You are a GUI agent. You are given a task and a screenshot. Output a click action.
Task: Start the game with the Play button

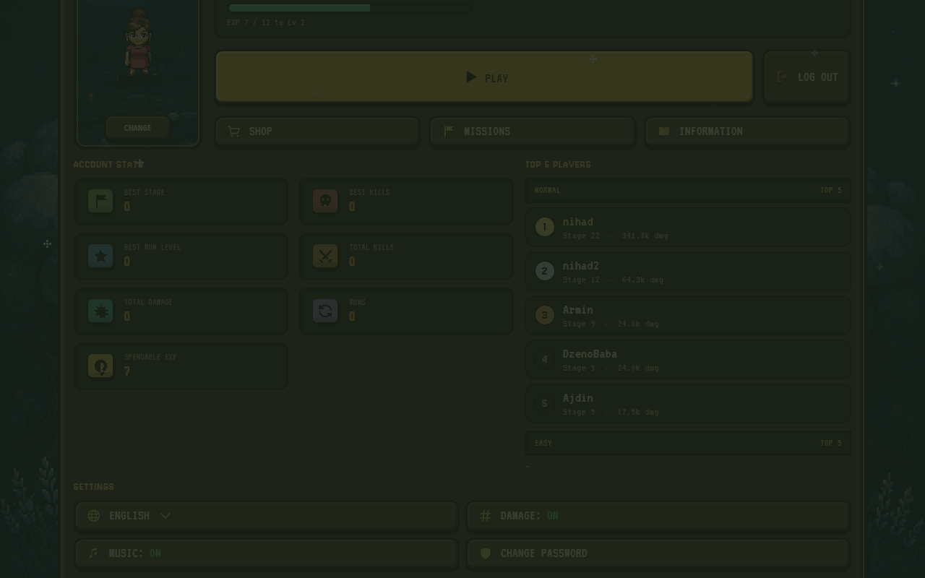tap(484, 77)
